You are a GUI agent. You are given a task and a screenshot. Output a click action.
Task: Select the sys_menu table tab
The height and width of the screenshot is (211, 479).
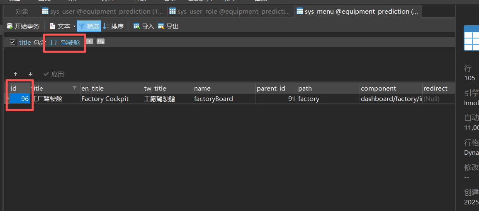(358, 12)
